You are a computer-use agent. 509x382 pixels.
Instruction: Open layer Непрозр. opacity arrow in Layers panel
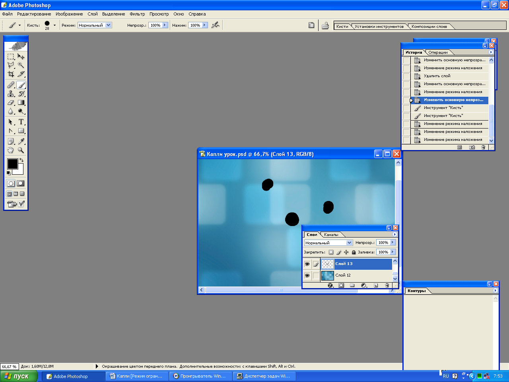[x=393, y=242]
